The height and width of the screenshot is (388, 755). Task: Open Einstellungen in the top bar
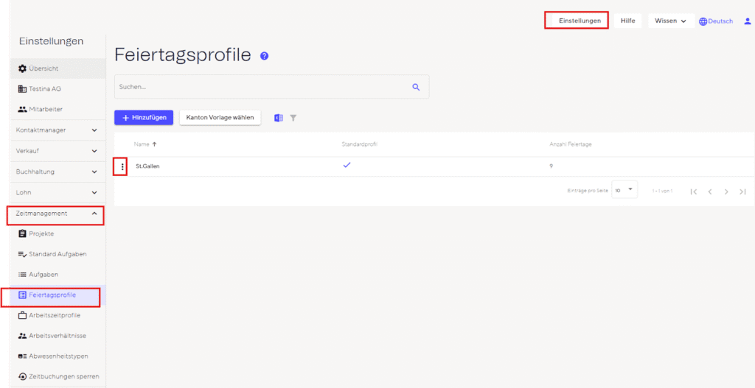(579, 21)
